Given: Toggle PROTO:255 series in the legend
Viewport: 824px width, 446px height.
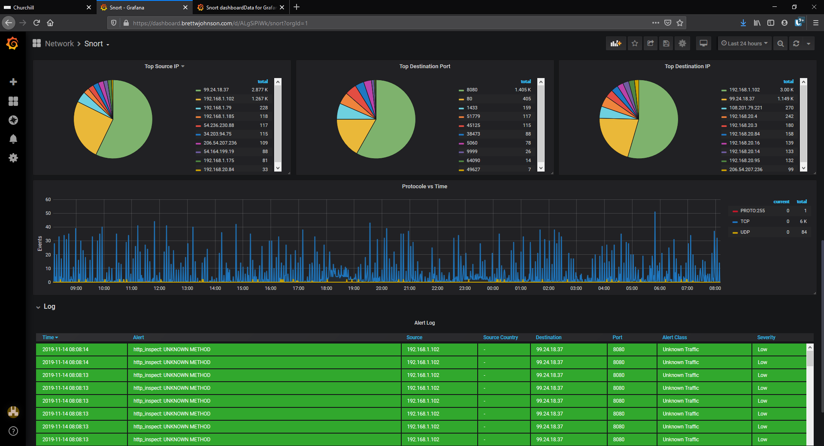Looking at the screenshot, I should (752, 211).
